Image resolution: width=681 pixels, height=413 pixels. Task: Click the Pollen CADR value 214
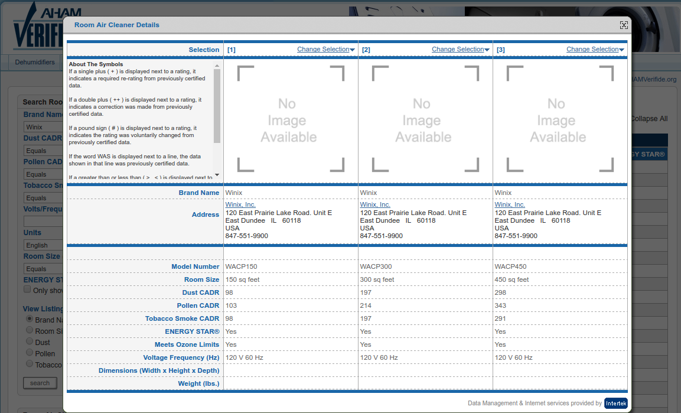click(366, 305)
